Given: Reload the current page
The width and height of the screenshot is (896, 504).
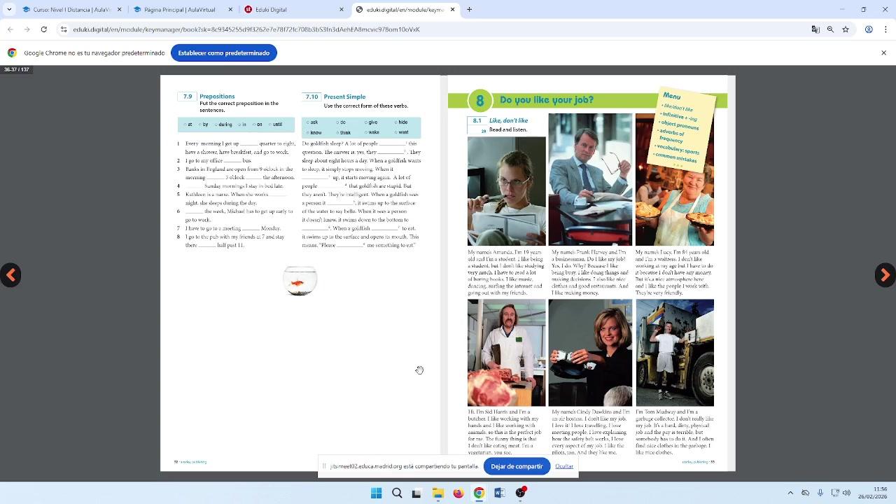Looking at the screenshot, I should (44, 29).
